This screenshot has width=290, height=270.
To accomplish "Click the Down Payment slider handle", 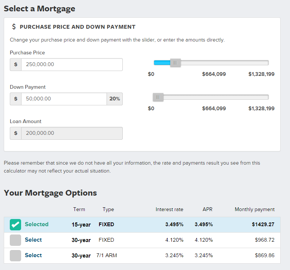I will [158, 97].
